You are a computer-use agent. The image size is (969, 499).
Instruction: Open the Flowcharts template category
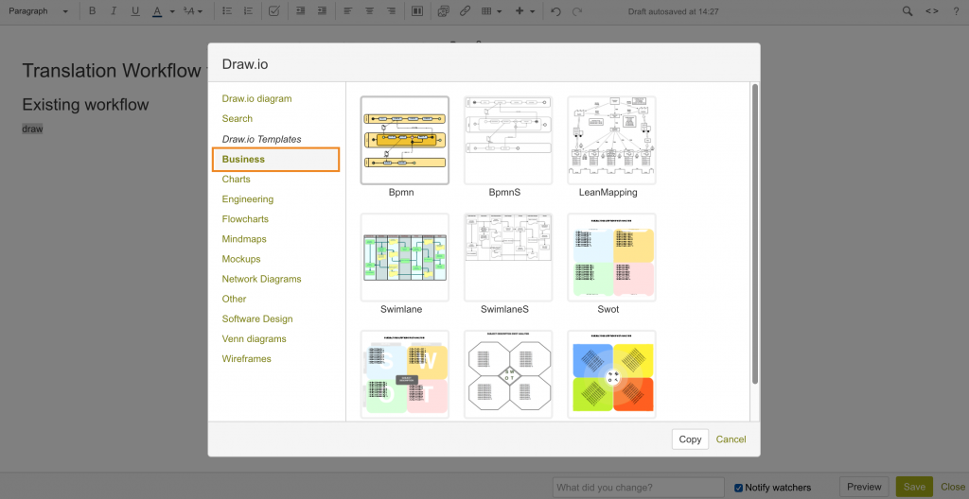[x=245, y=218]
